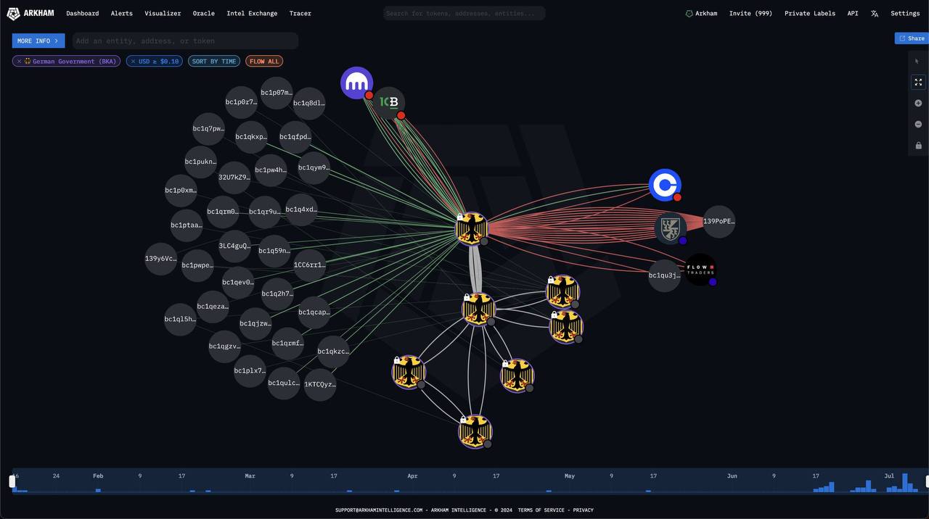Select the pointer cursor tool
Viewport: 929px width, 519px height.
pyautogui.click(x=918, y=61)
